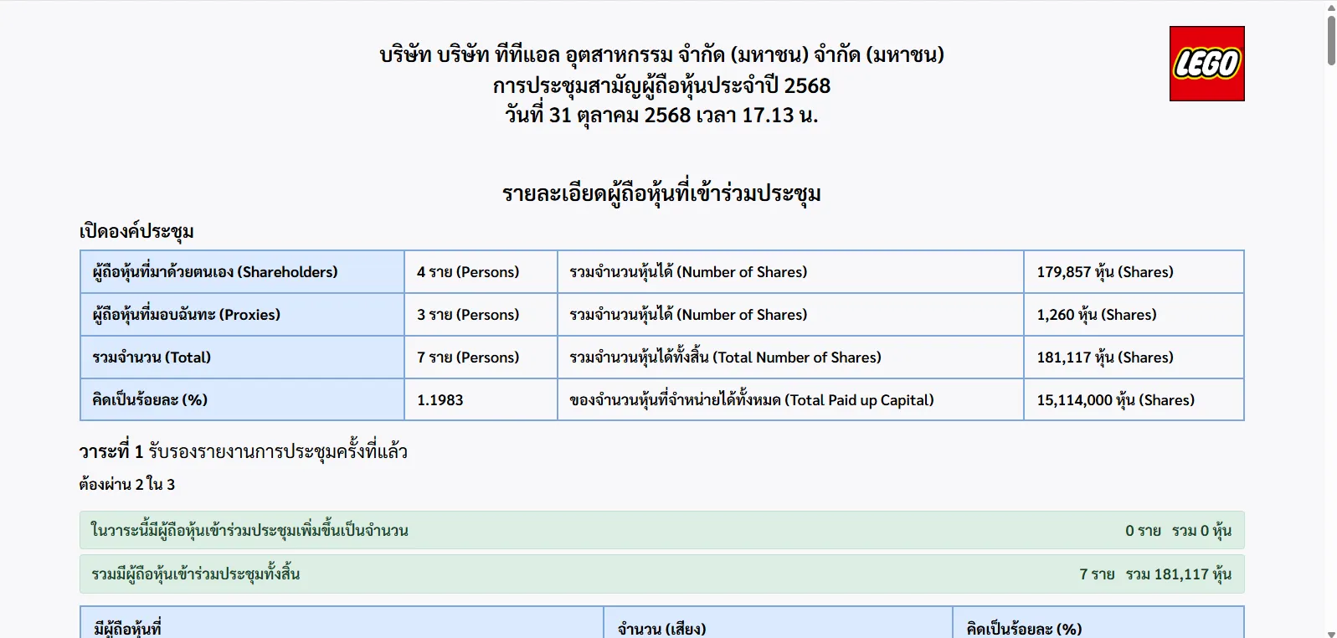Click the 1.1983 percentage cell
This screenshot has height=638, width=1337.
pos(481,400)
